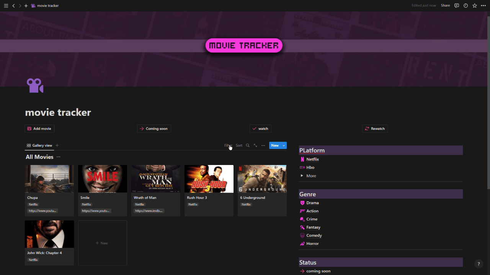Select the Gallery view tab
490x275 pixels.
tap(39, 146)
